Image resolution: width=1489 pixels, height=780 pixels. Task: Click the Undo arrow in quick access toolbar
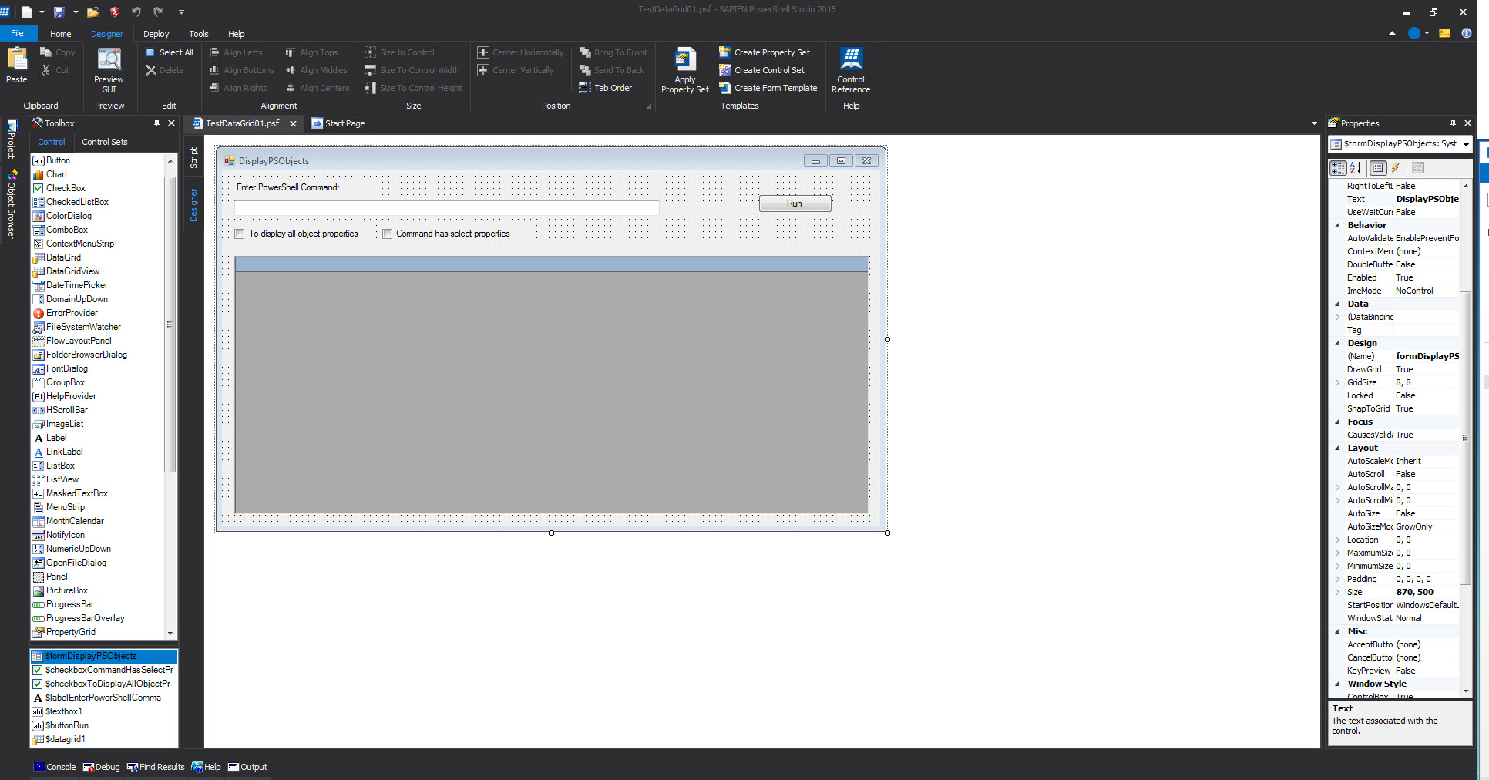136,12
